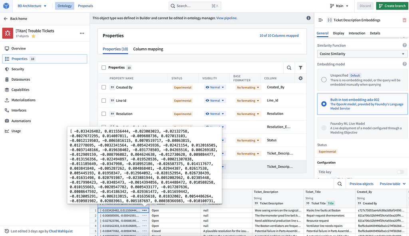The image size is (409, 236).
Task: Follow the View pipeline link
Action: point(226,18)
